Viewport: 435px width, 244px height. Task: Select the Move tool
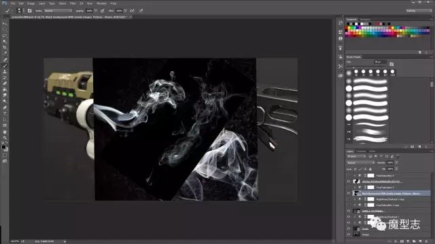pyautogui.click(x=5, y=24)
